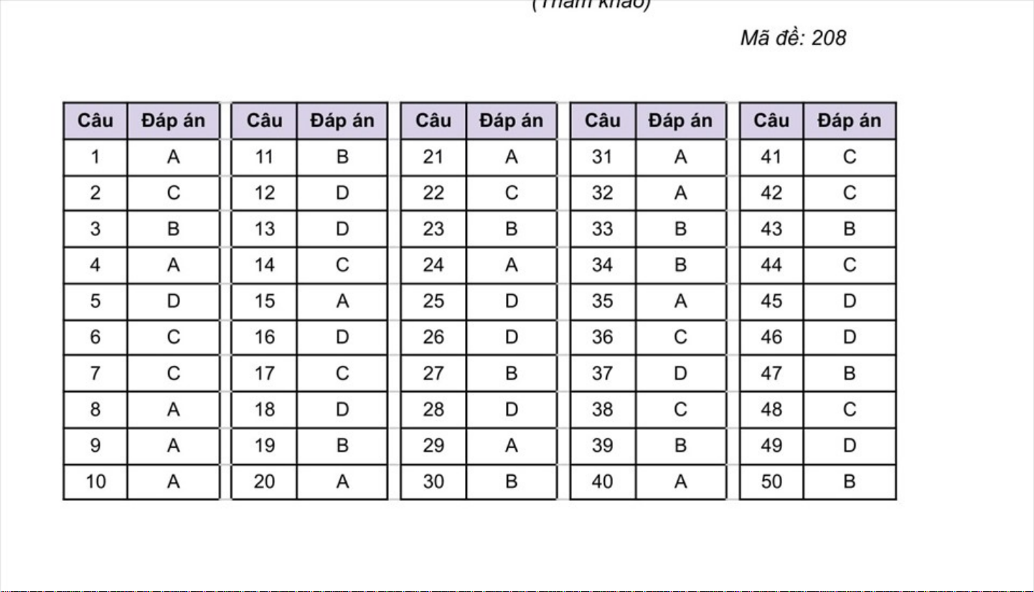Click the 'Mã đề: 208' text
1034x592 pixels.
(x=793, y=37)
